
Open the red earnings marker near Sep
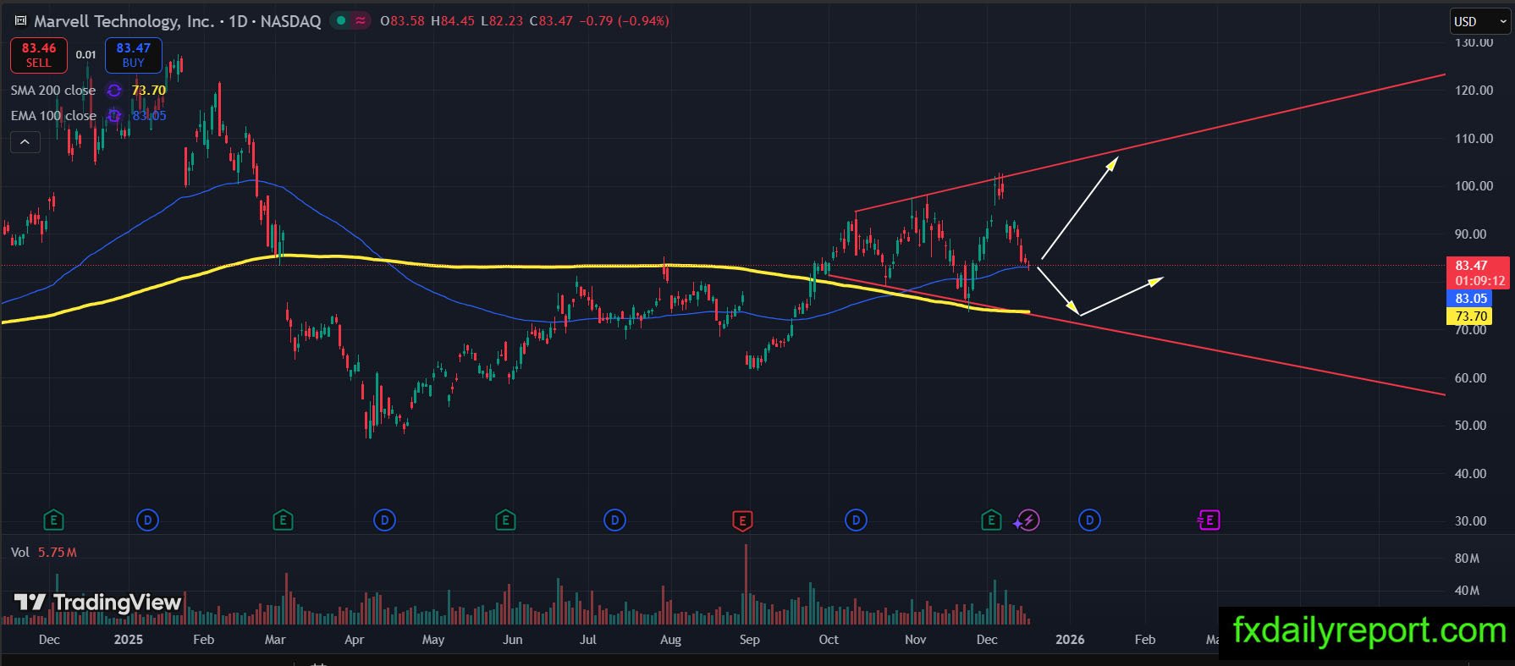click(742, 520)
